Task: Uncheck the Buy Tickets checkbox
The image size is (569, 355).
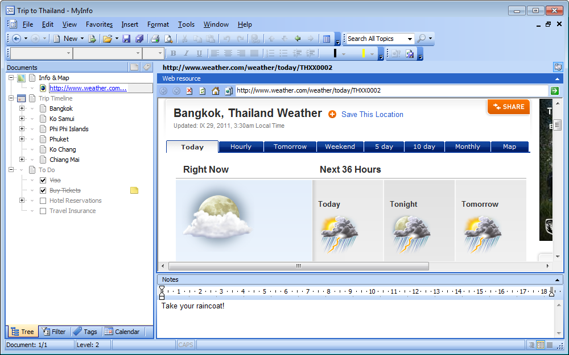Action: coord(43,190)
